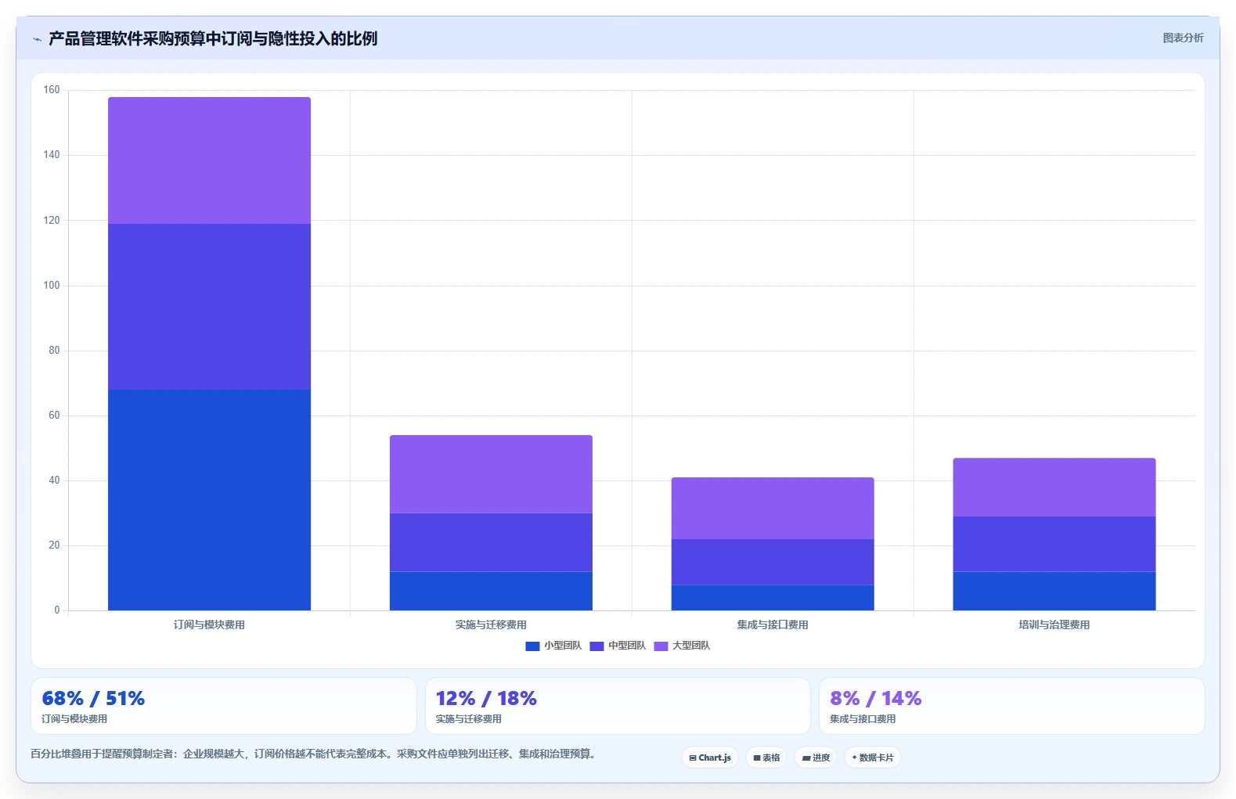Screen dimensions: 1236x799
Task: Click the 60 y-axis tick label
Action: (54, 416)
